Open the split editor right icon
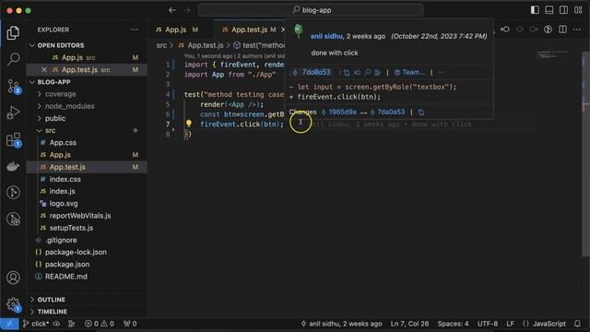 (x=562, y=30)
